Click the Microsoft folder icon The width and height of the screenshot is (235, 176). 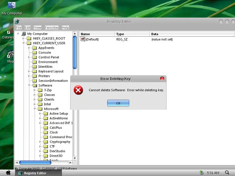tap(40, 109)
